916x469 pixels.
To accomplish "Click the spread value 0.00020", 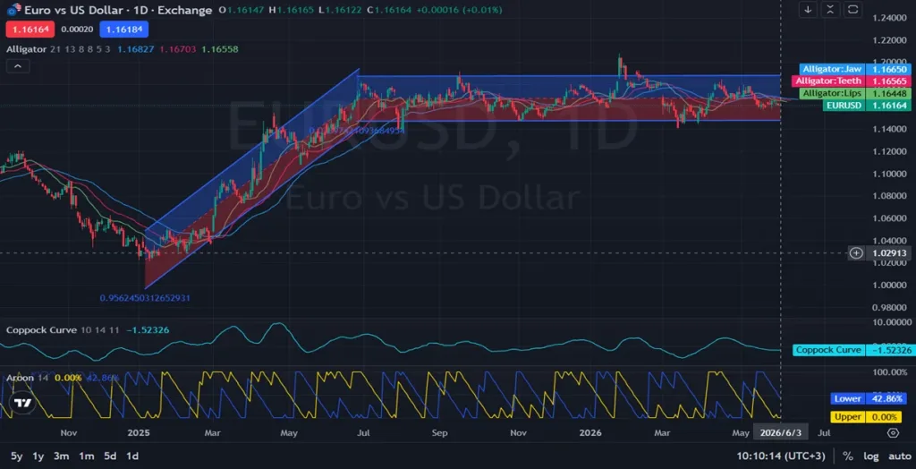I will [77, 30].
